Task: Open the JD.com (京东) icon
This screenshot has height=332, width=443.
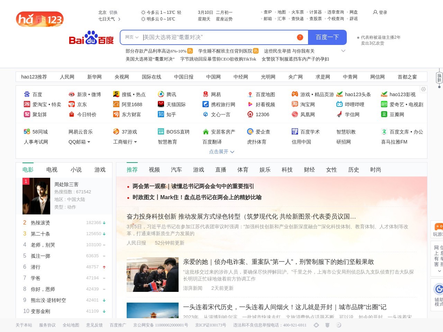Action: coord(72,104)
